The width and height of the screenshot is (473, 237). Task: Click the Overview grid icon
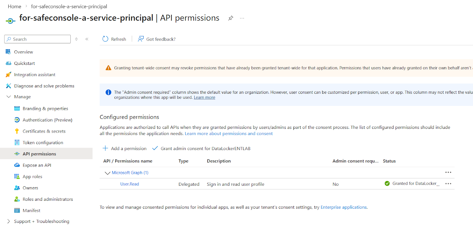[x=8, y=52]
